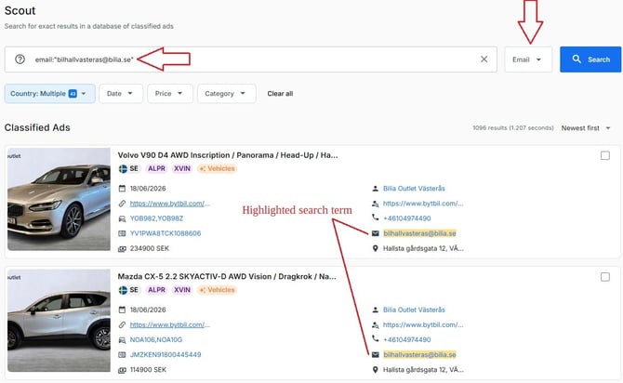Click the seller person icon on Mazda ad

(375, 310)
